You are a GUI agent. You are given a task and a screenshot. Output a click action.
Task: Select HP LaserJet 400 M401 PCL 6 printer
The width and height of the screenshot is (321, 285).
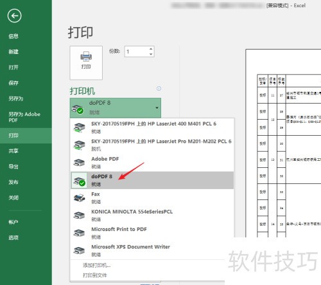coord(152,127)
